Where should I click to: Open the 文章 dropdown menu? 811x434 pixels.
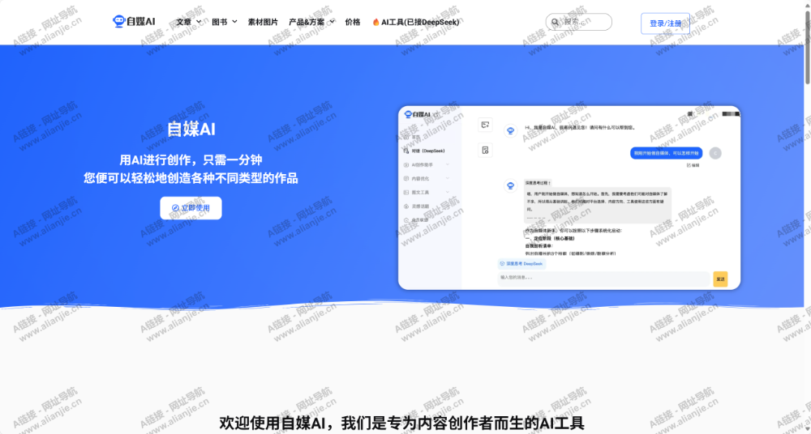tap(189, 22)
